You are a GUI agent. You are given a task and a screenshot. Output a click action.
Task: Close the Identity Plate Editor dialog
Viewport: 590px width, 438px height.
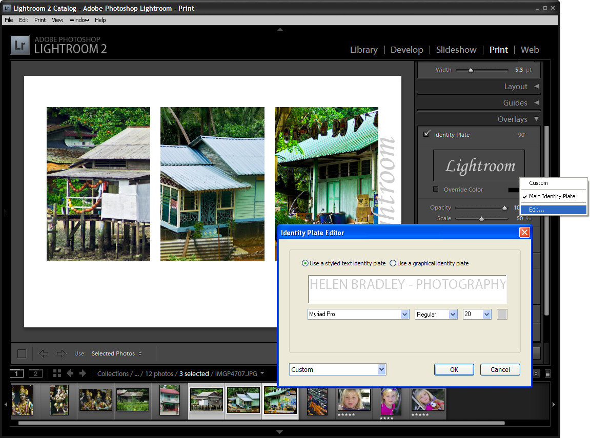coord(524,233)
